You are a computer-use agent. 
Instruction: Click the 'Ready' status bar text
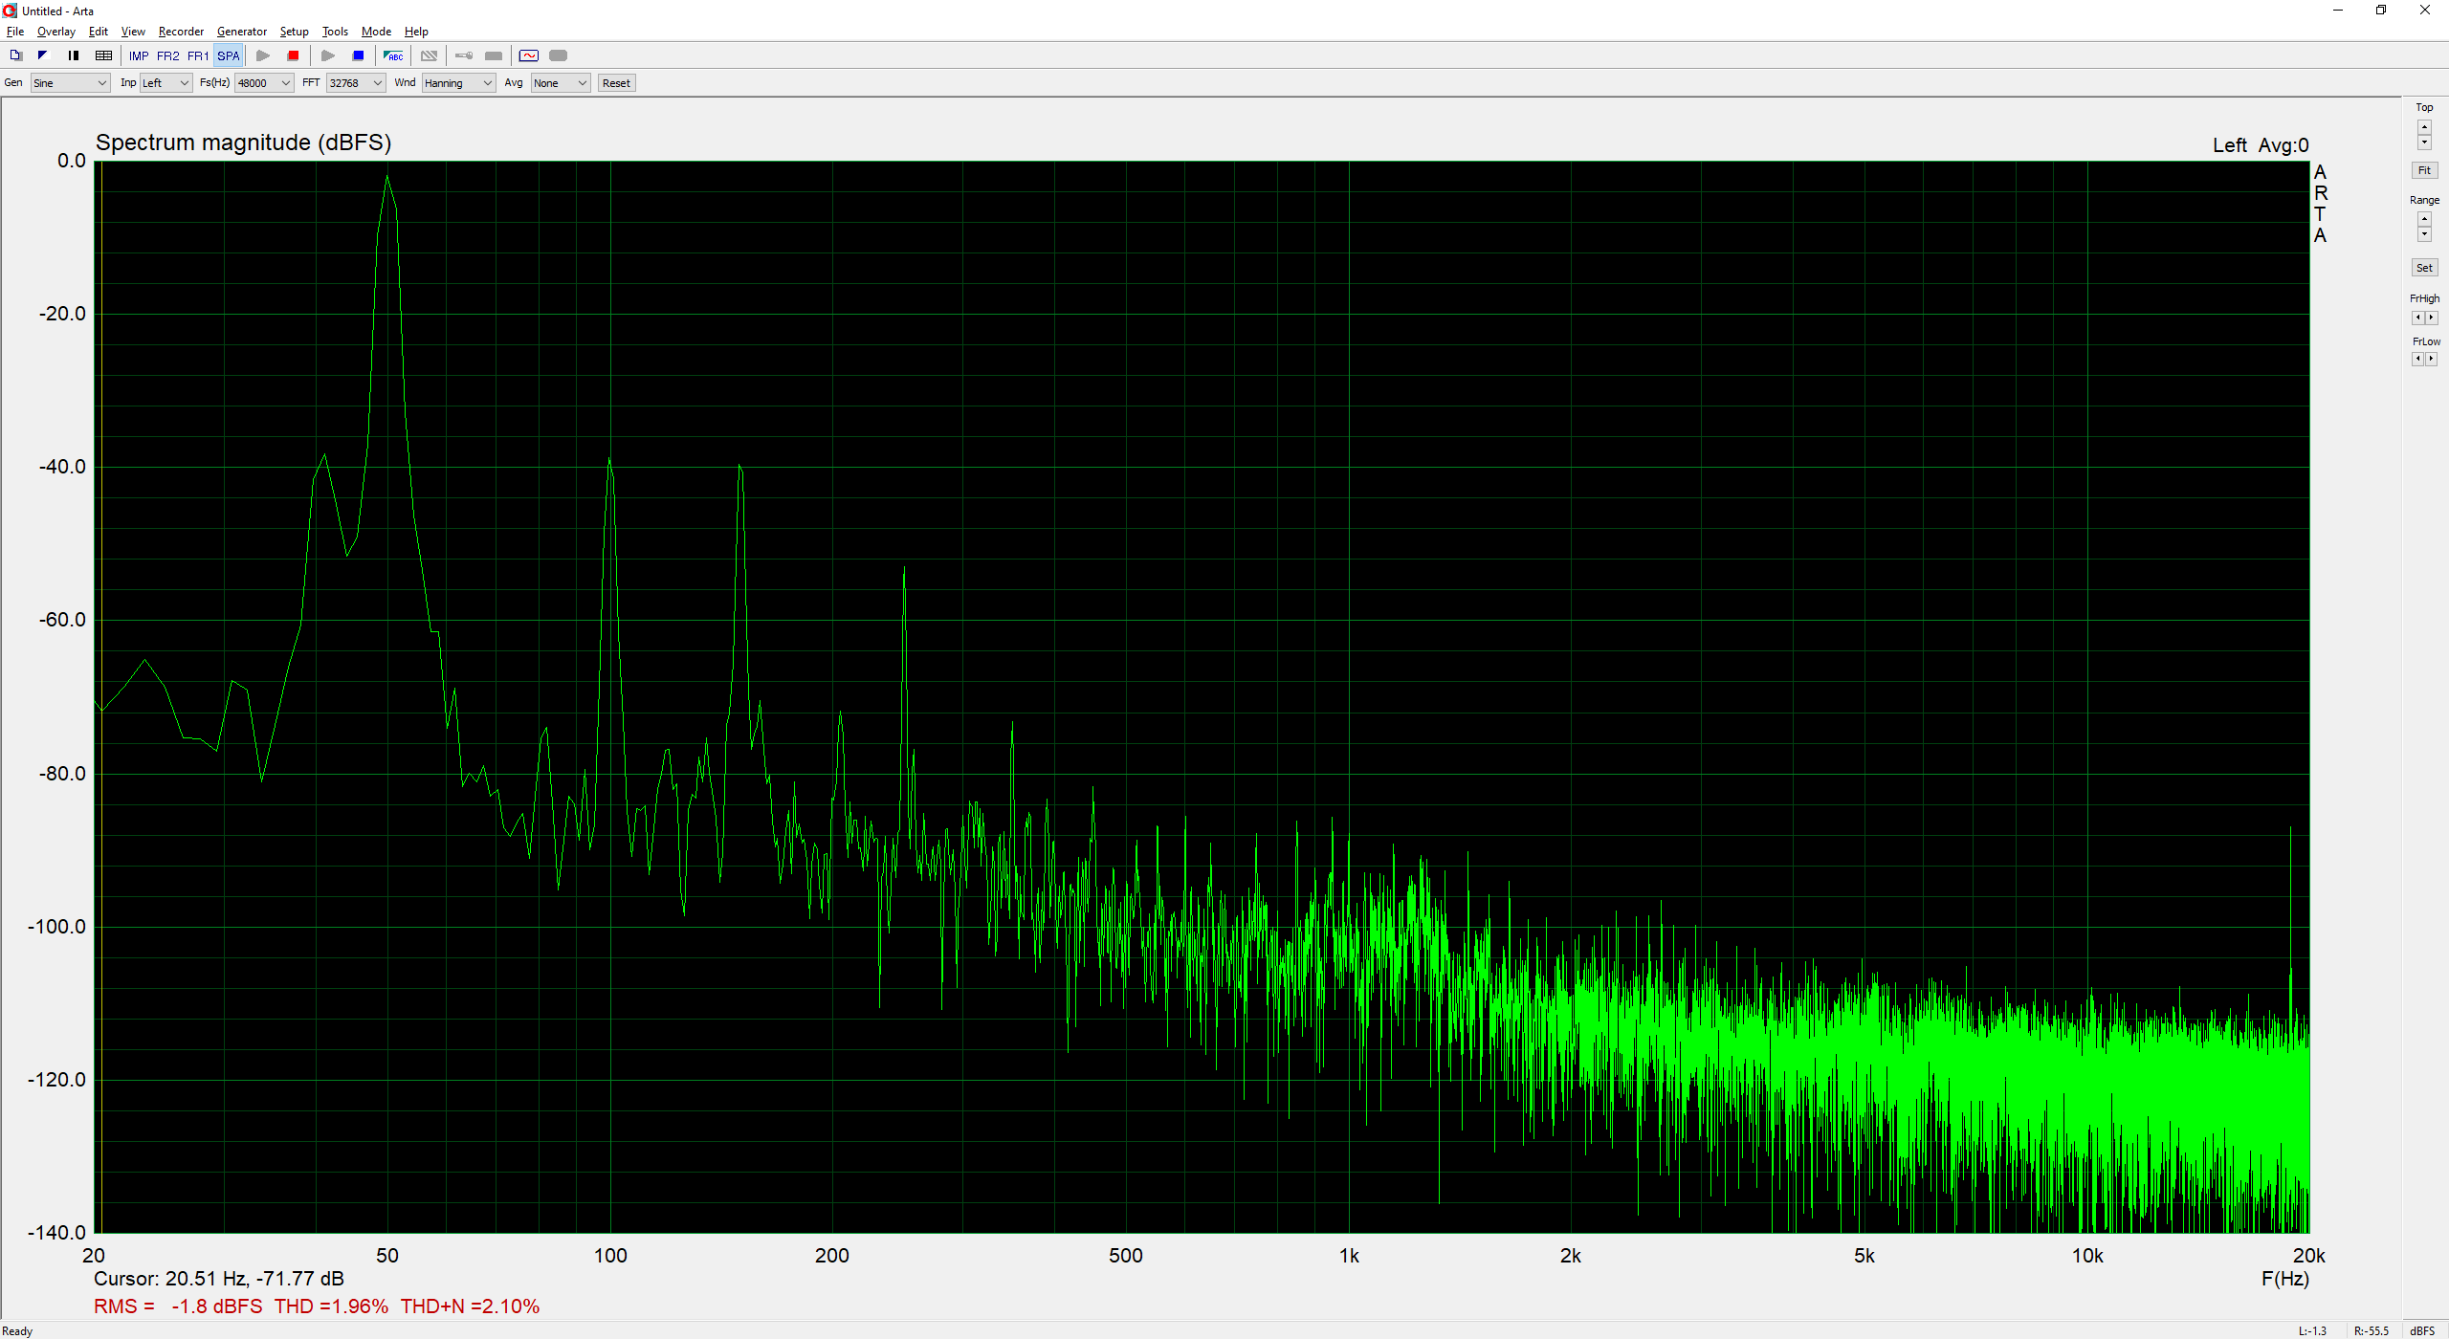[17, 1330]
